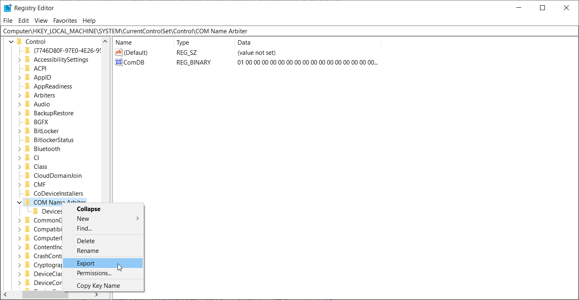Image resolution: width=579 pixels, height=300 pixels.
Task: Click the '(value not set)' data cell
Action: [x=257, y=52]
